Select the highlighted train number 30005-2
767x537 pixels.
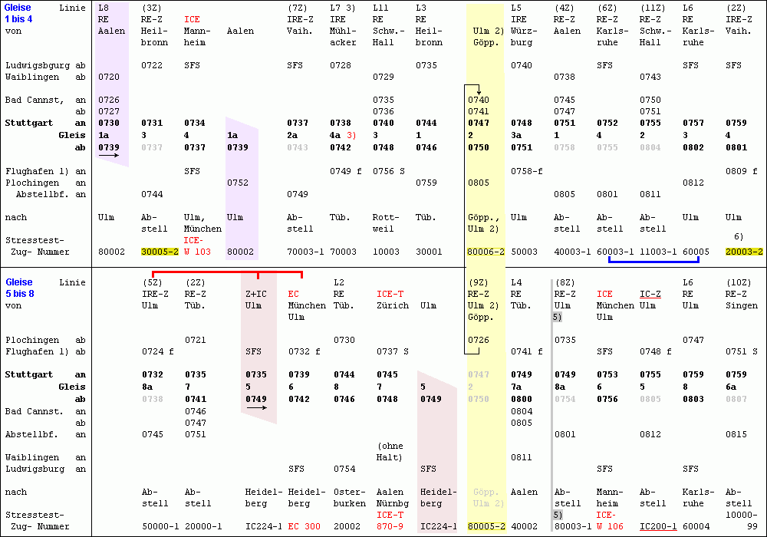(160, 252)
